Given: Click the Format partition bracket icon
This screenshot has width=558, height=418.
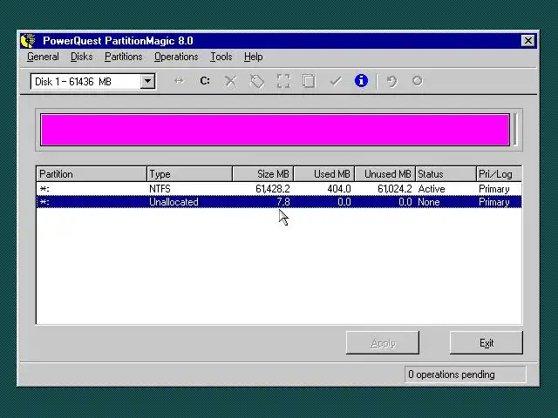Looking at the screenshot, I should point(283,81).
